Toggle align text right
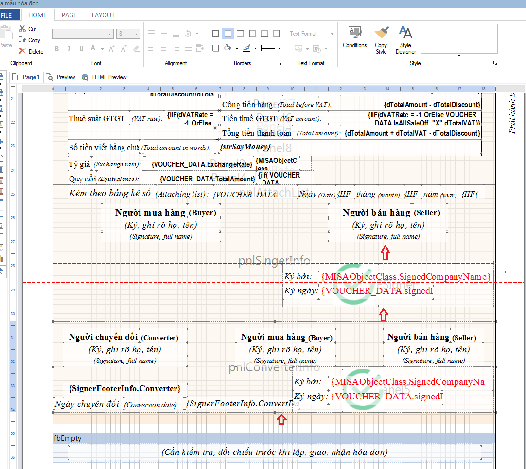The height and width of the screenshot is (469, 526). click(x=176, y=48)
